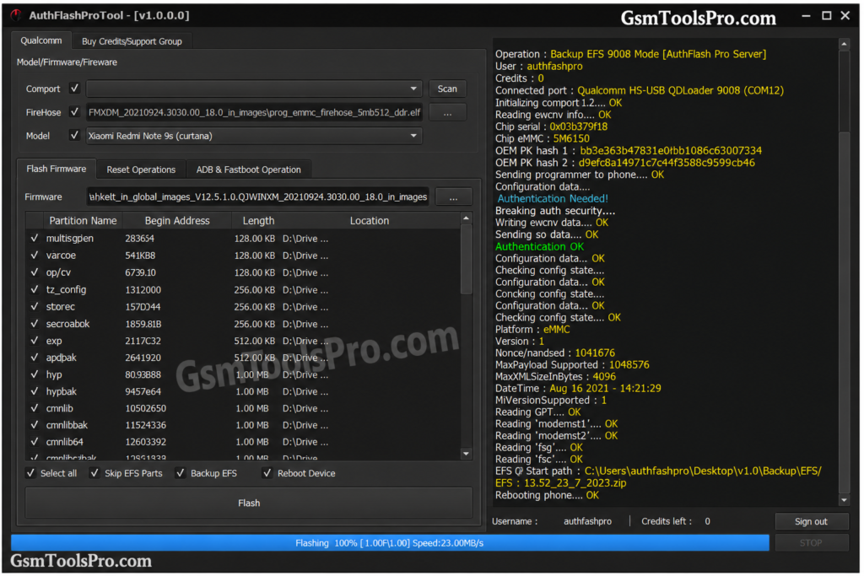Click begin address 1312000 cell
The height and width of the screenshot is (576, 864).
[143, 289]
